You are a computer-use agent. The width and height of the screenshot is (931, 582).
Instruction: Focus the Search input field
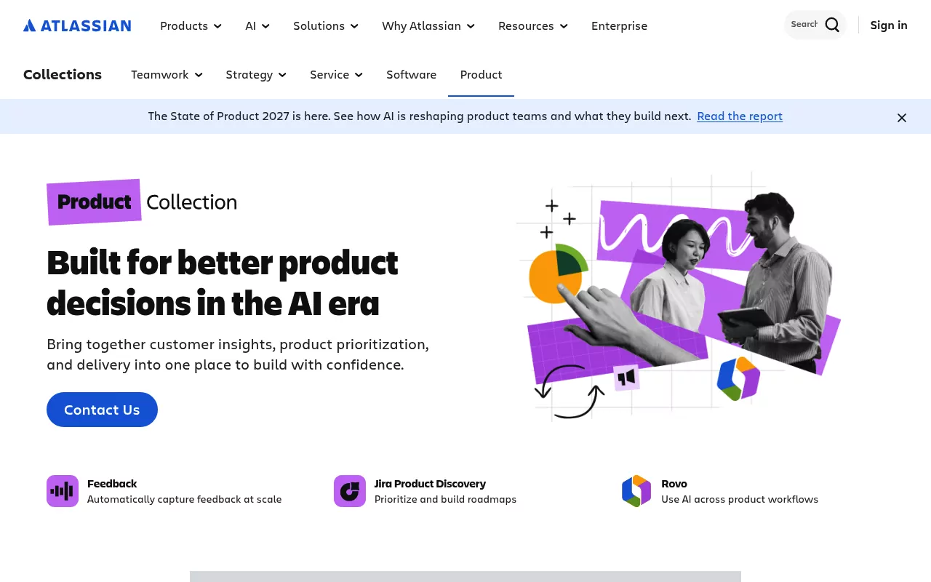click(x=804, y=25)
